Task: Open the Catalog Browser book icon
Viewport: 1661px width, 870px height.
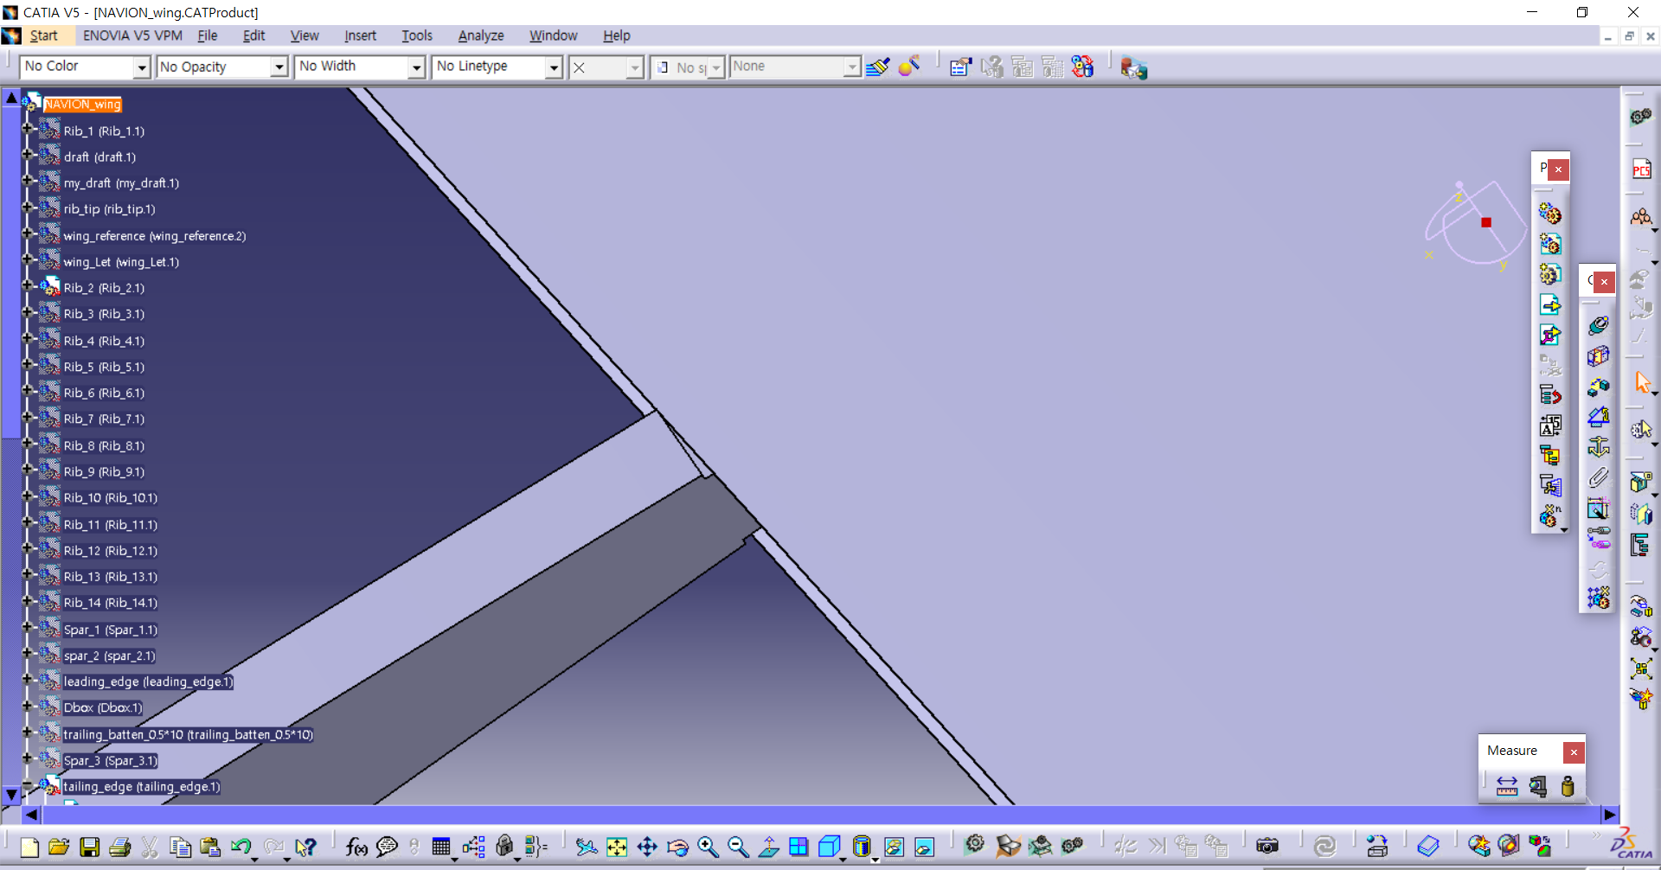Action: [1428, 847]
